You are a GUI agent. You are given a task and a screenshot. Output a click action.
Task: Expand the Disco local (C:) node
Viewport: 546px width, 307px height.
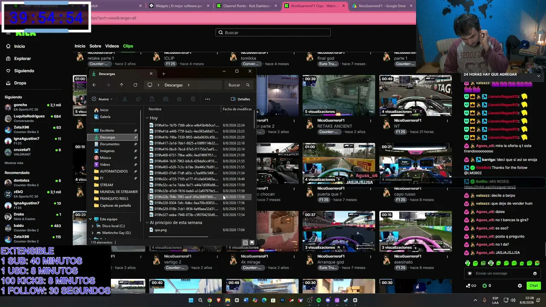93,226
